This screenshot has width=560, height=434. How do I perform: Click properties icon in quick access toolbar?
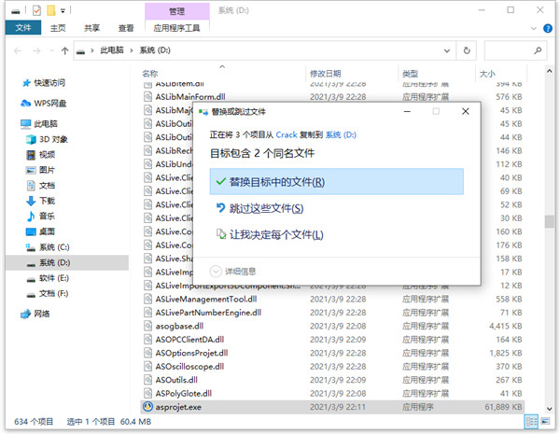pyautogui.click(x=36, y=10)
